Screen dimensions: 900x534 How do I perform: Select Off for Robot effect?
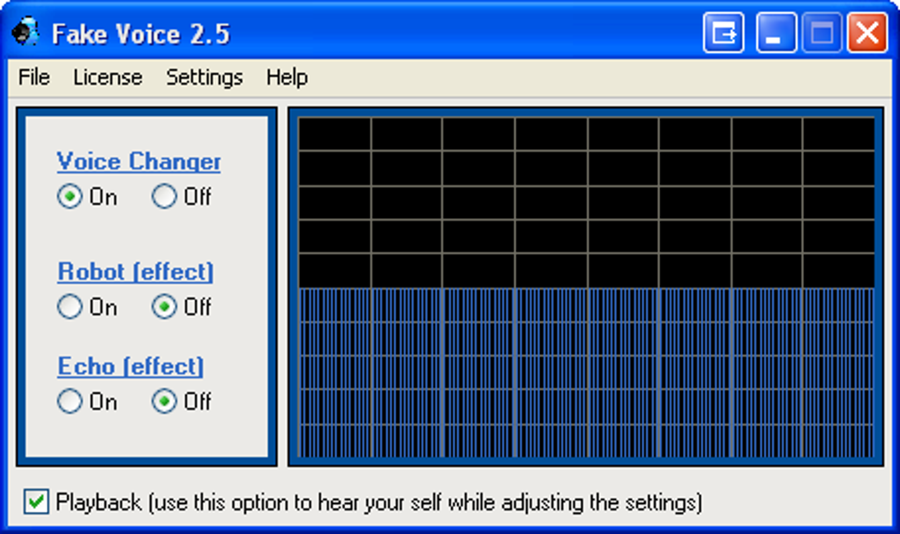(x=182, y=306)
